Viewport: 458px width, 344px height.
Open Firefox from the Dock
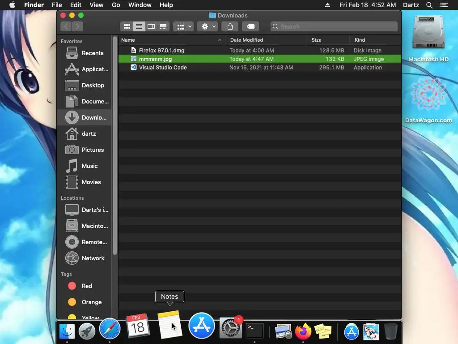tap(303, 331)
